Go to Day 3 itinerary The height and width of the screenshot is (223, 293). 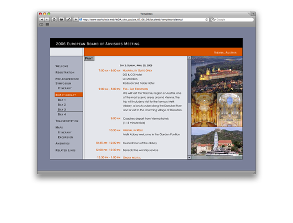(x=62, y=110)
